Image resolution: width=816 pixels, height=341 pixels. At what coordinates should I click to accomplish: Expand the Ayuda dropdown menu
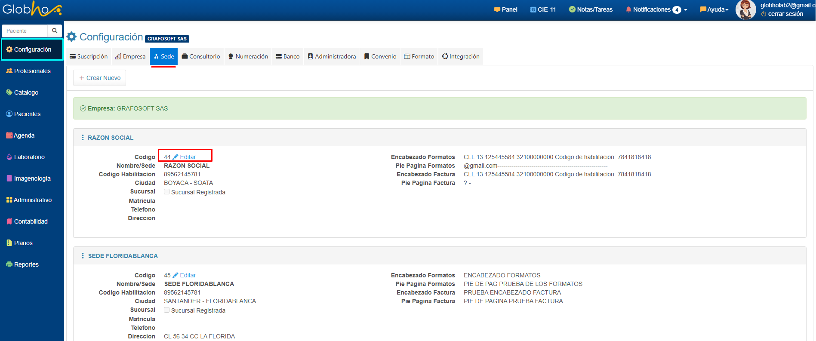point(714,9)
